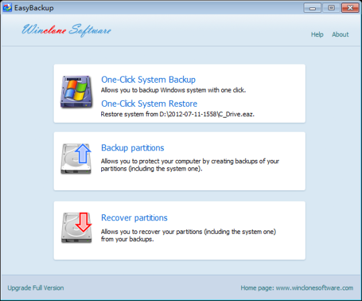
Task: Open the Recover partitions option
Action: coord(134,218)
